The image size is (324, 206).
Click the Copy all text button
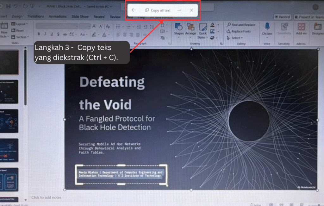[158, 10]
